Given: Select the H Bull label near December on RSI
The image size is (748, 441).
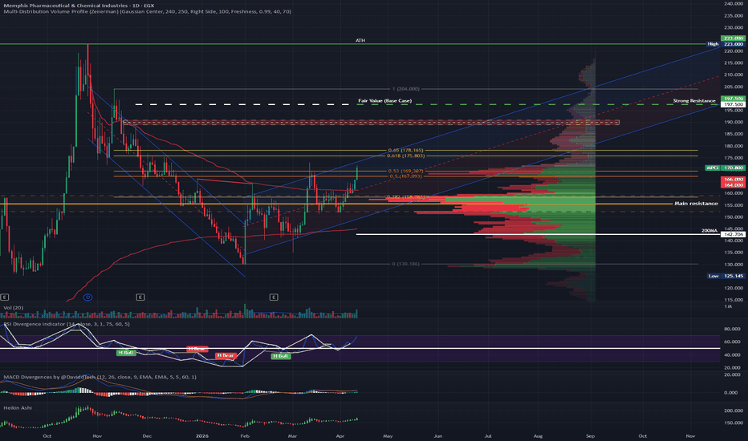Looking at the screenshot, I should [126, 353].
